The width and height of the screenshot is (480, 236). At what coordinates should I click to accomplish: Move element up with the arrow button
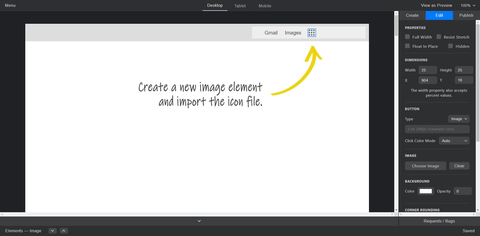pyautogui.click(x=64, y=231)
